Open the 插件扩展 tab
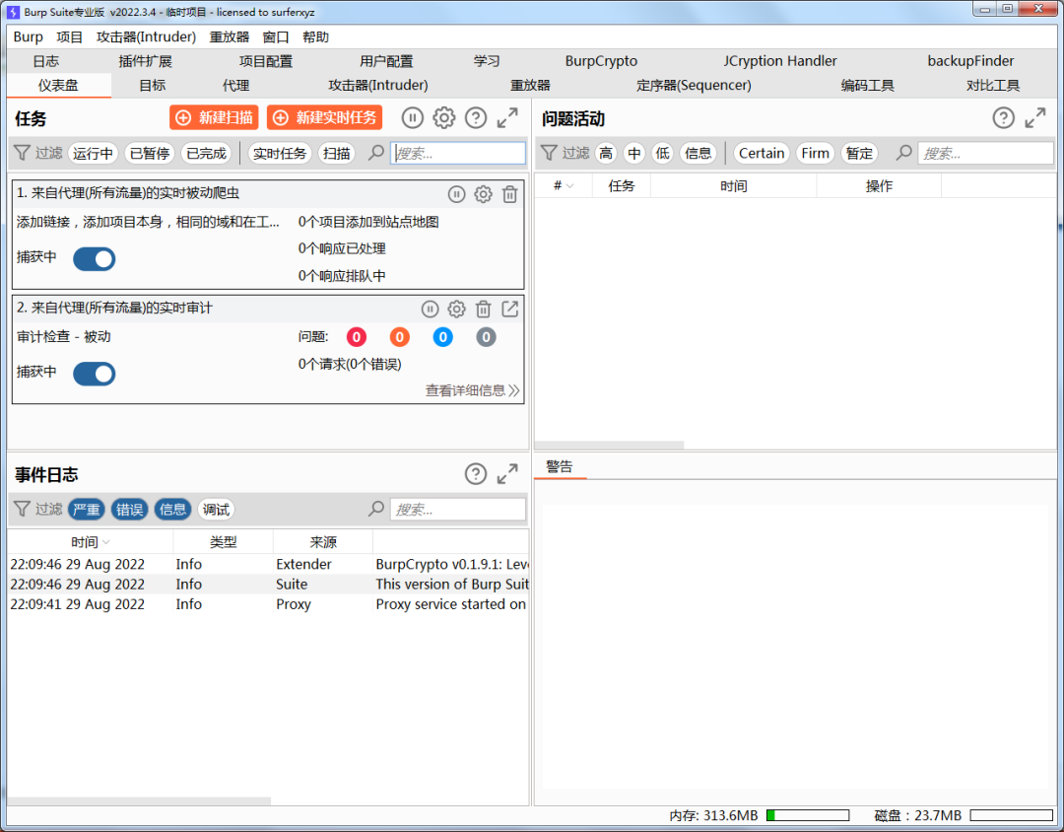This screenshot has height=832, width=1064. (145, 61)
